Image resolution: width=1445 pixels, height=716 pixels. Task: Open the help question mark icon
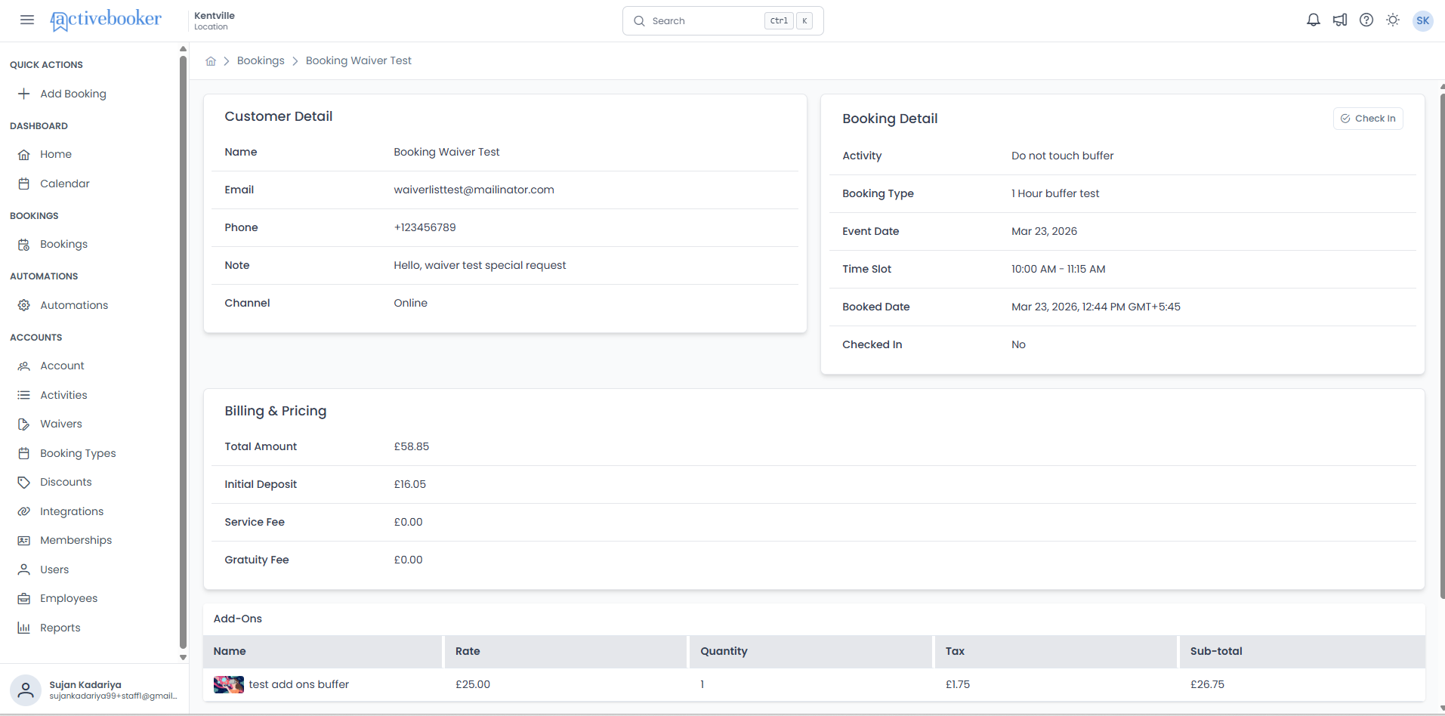click(x=1366, y=20)
